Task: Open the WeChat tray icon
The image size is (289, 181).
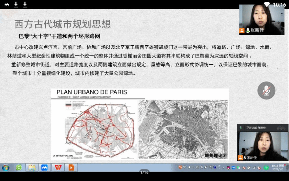Action: tap(239, 168)
